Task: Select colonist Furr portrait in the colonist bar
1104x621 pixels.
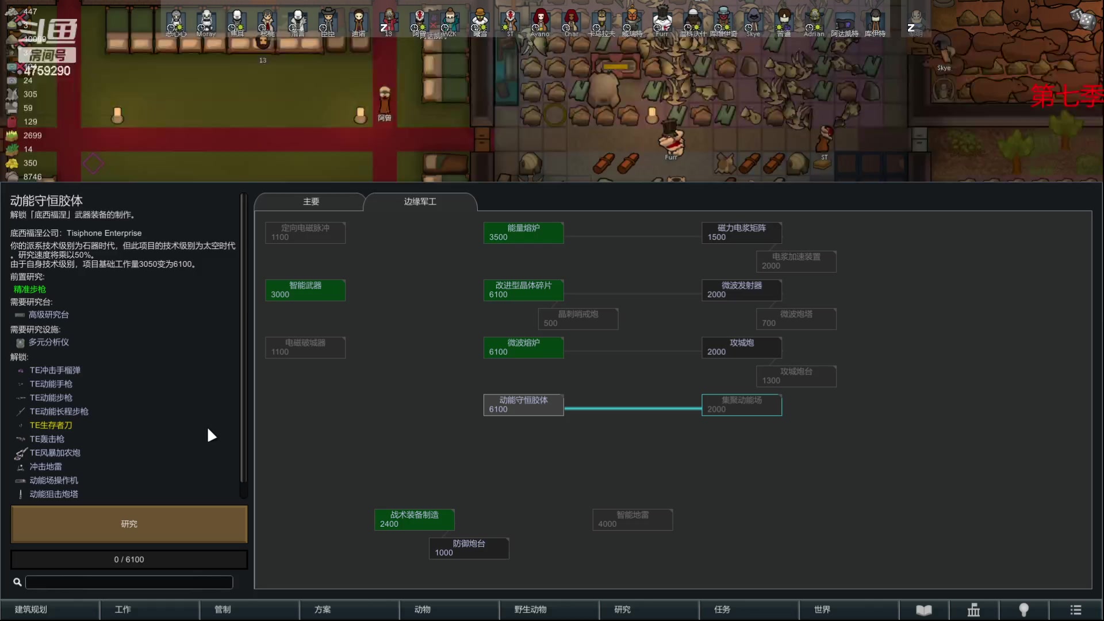Action: [662, 22]
